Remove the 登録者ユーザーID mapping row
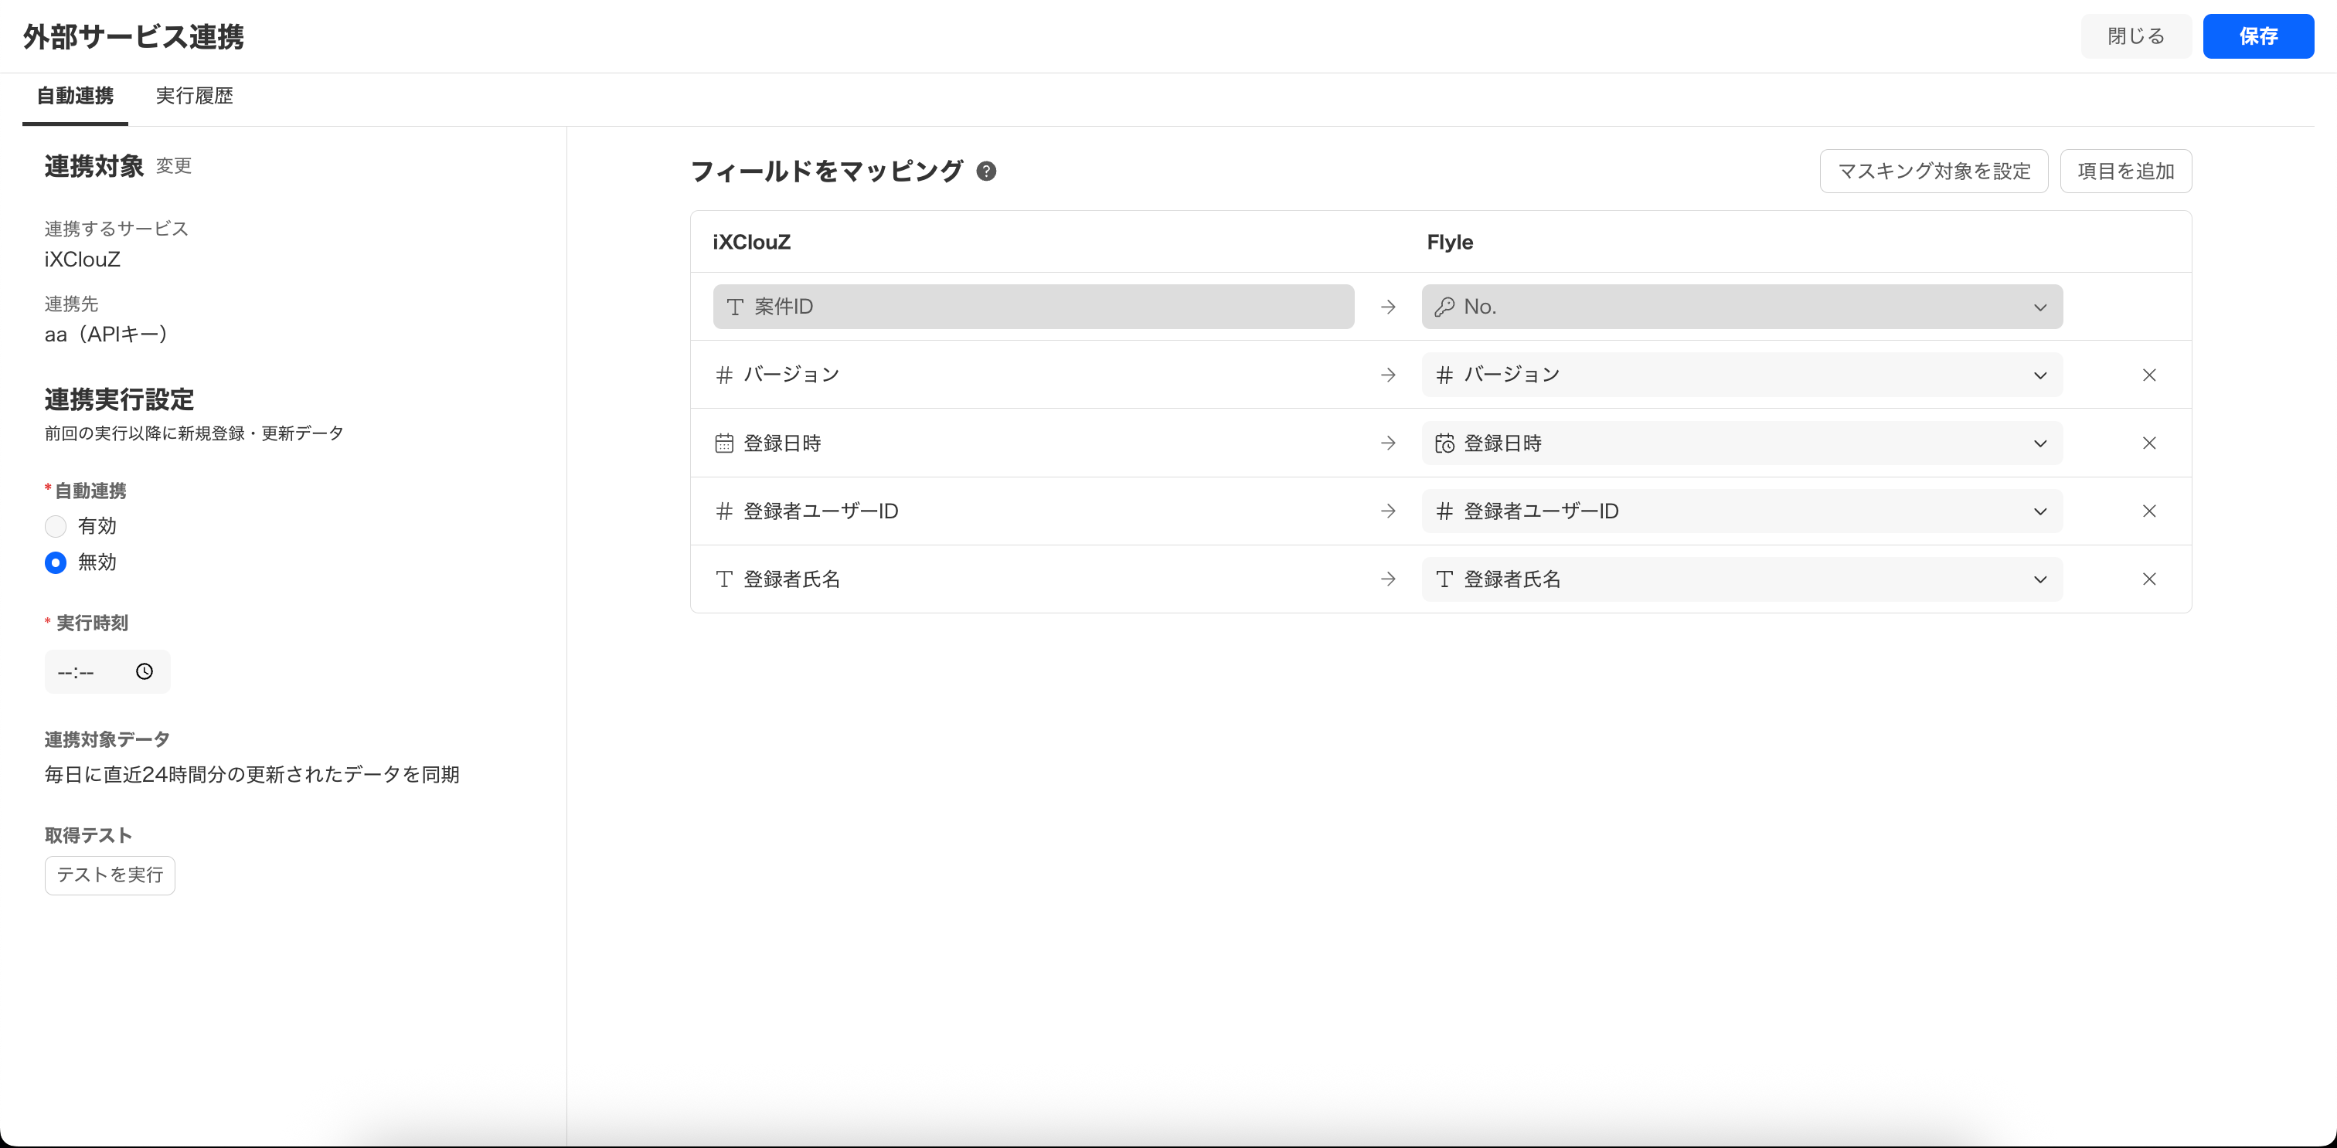Viewport: 2337px width, 1148px height. tap(2148, 511)
